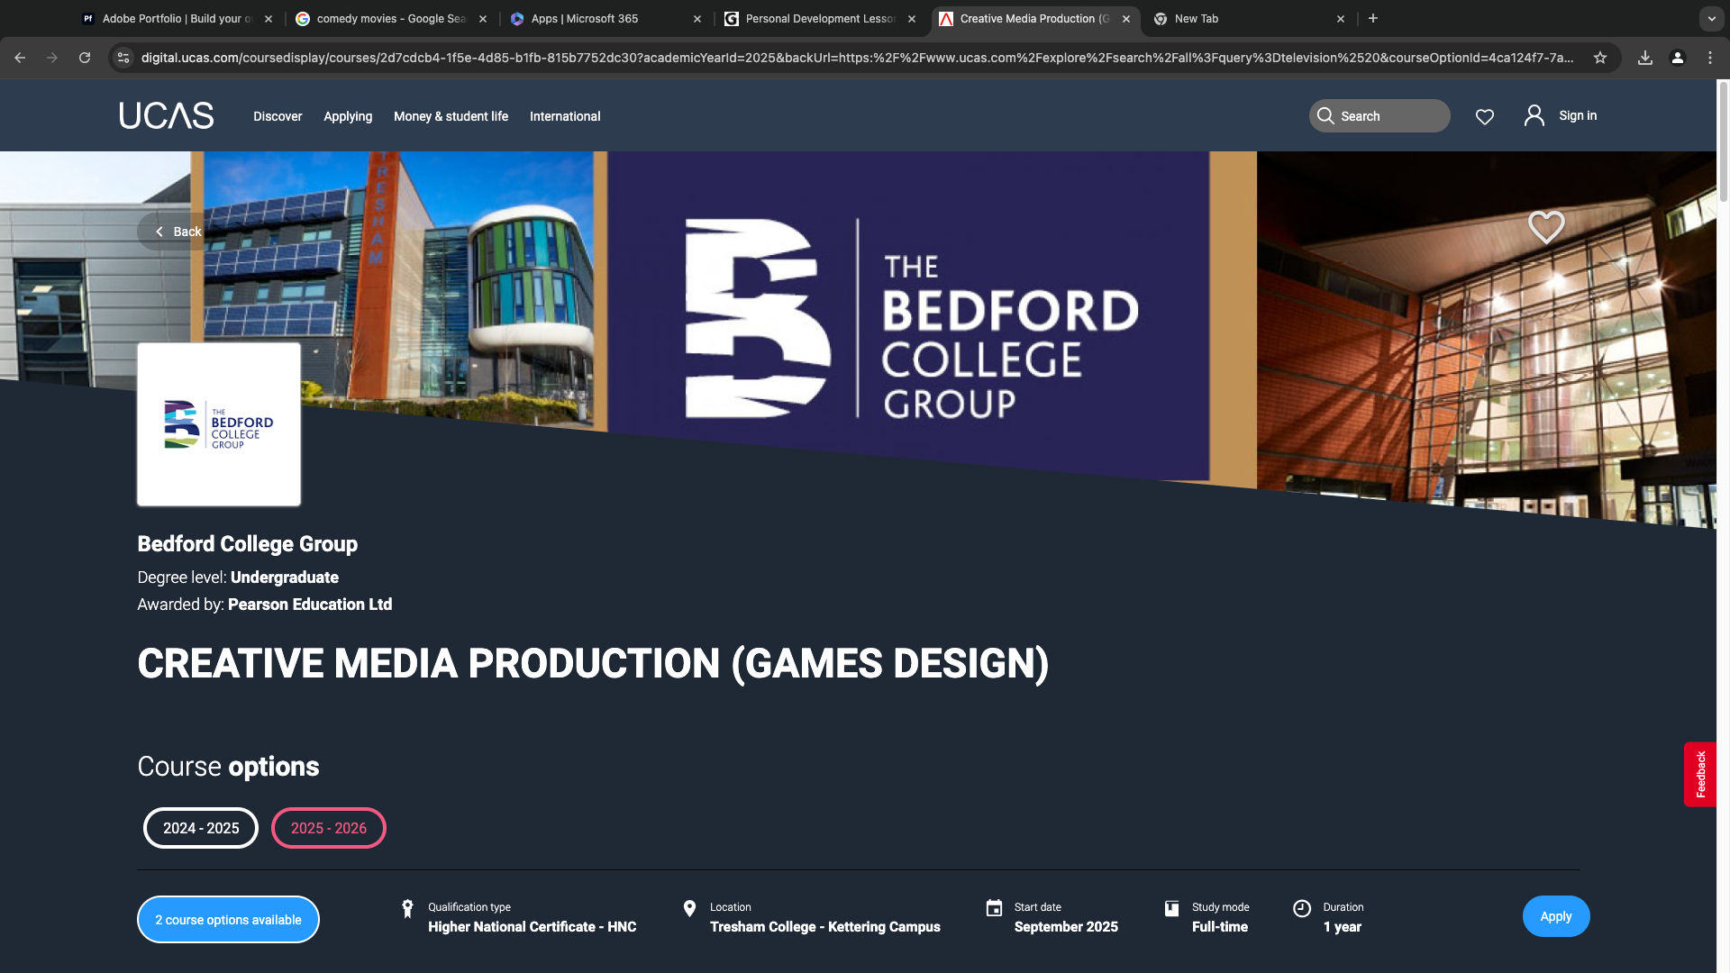Open Bedford College Group provider link

pos(247,544)
